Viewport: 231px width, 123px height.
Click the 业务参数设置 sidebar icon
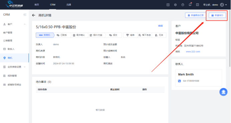pyautogui.click(x=4, y=67)
